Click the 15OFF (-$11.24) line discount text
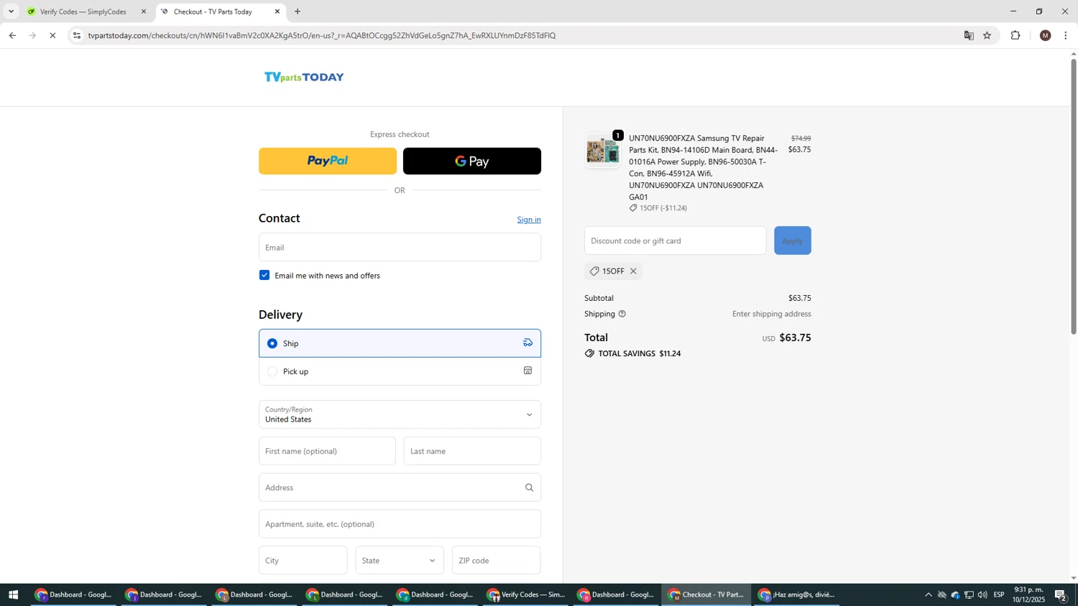Screen dimensions: 1078x606 (663, 208)
